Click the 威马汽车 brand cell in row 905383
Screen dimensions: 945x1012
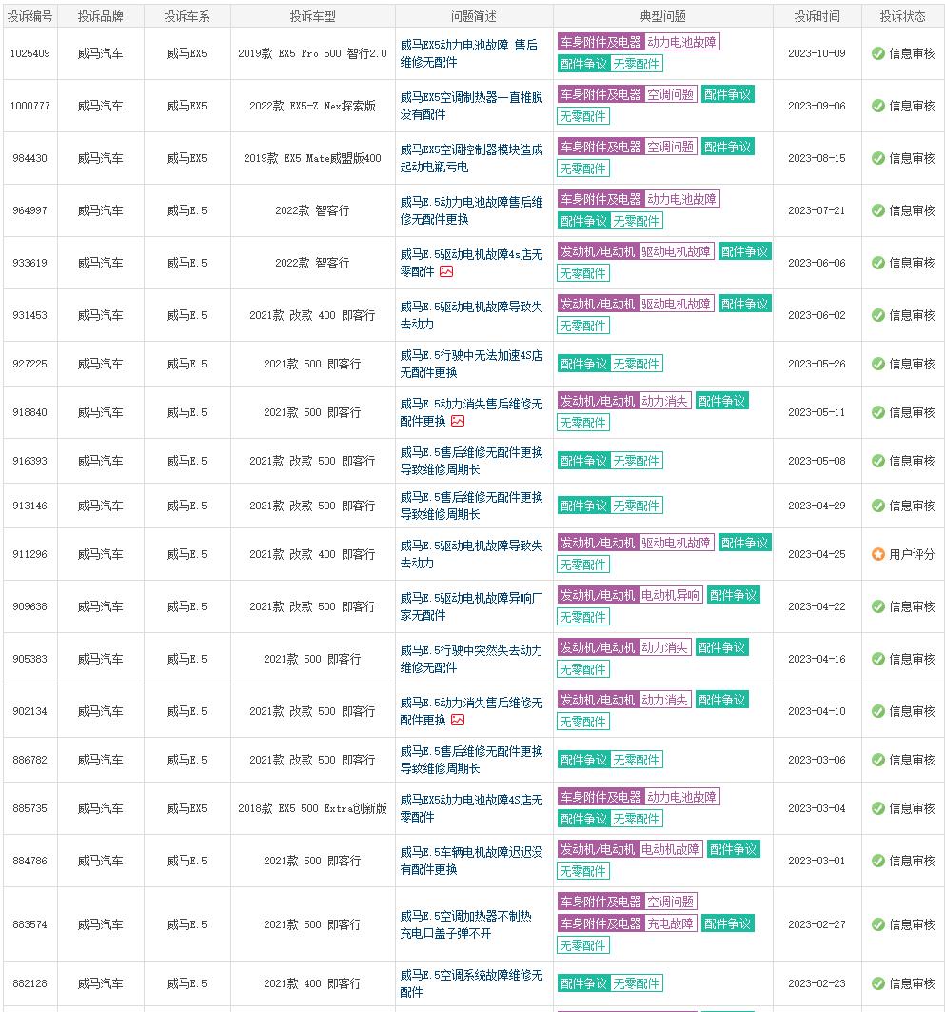pyautogui.click(x=101, y=659)
